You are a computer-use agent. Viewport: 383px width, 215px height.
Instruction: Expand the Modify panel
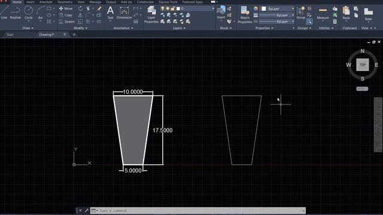click(80, 28)
